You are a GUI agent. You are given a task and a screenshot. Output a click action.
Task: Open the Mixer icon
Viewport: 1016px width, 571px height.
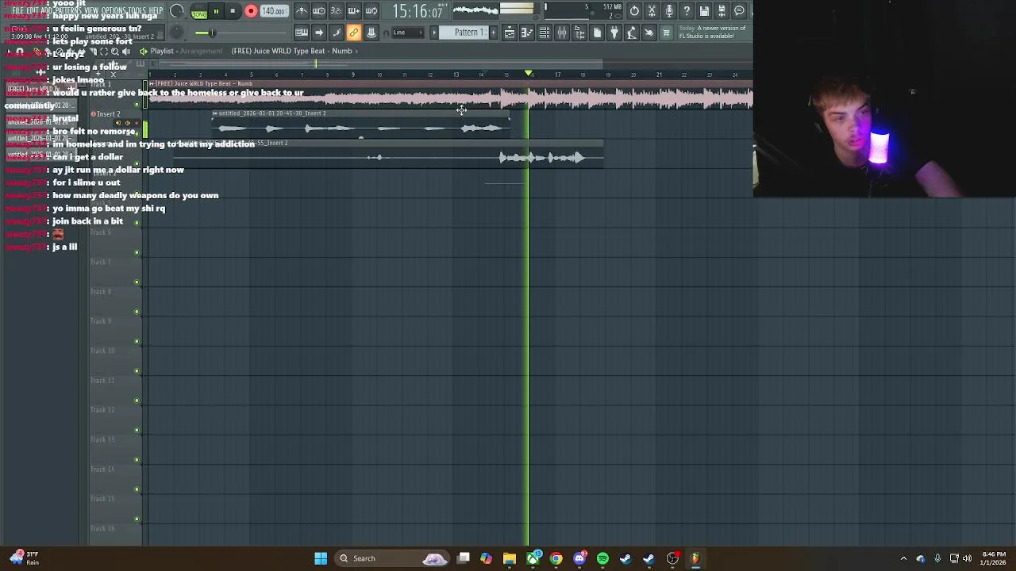tap(562, 33)
